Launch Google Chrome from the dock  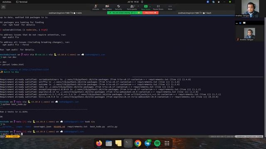[138, 143]
